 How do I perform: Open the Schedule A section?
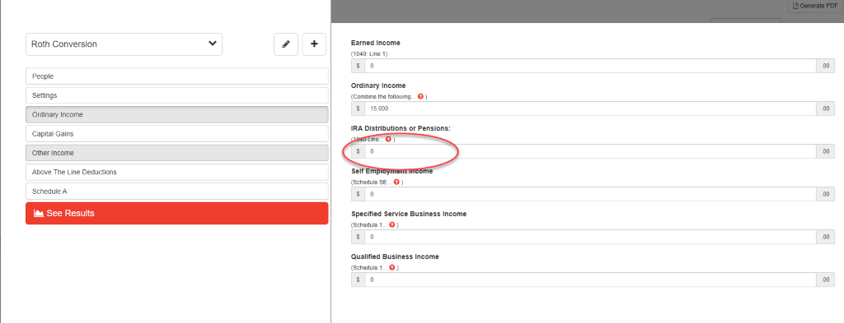177,191
